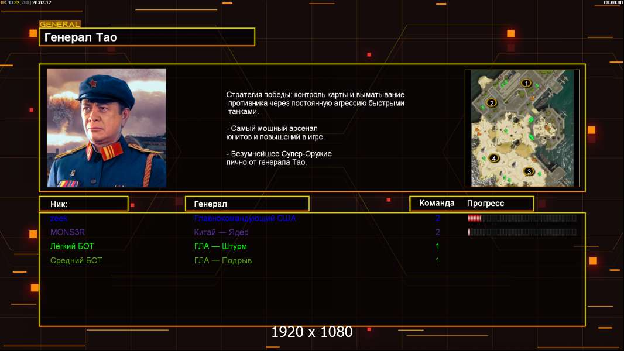Screen dimensions: 624x351
Task: Select the General Tao portrait image
Action: point(107,128)
